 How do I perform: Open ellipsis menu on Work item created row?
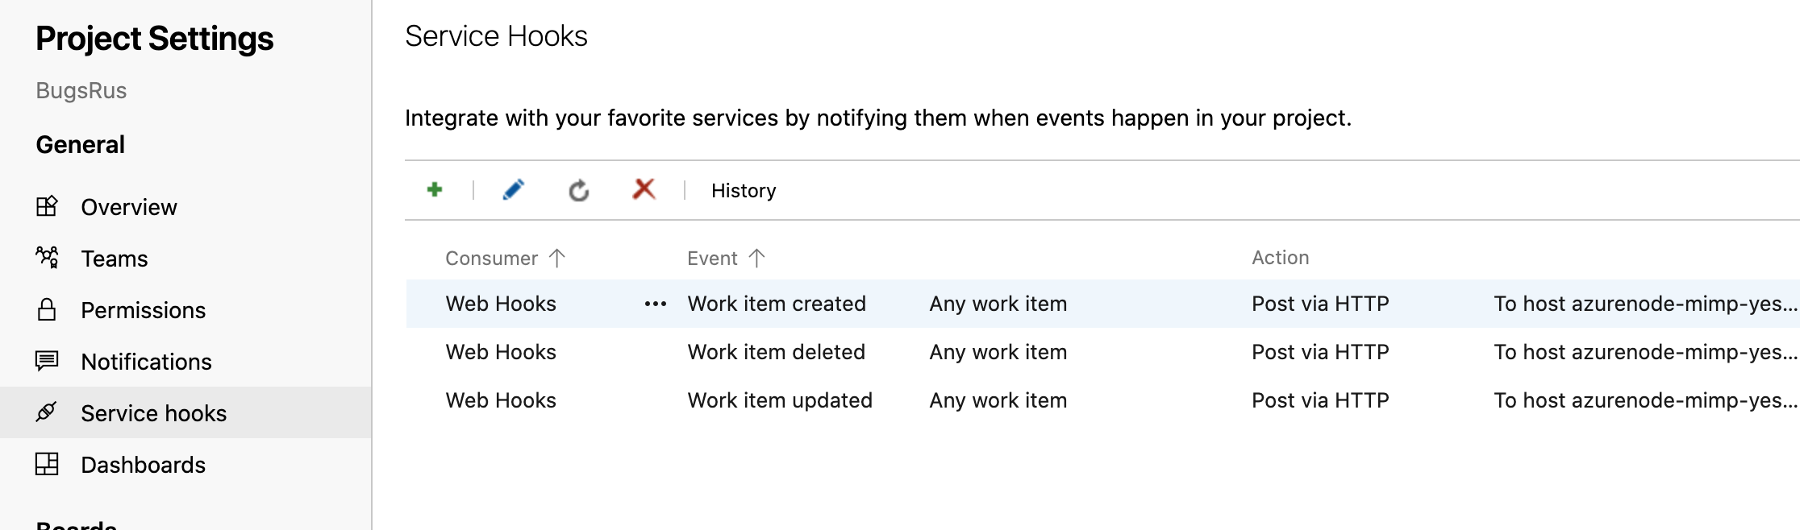655,304
